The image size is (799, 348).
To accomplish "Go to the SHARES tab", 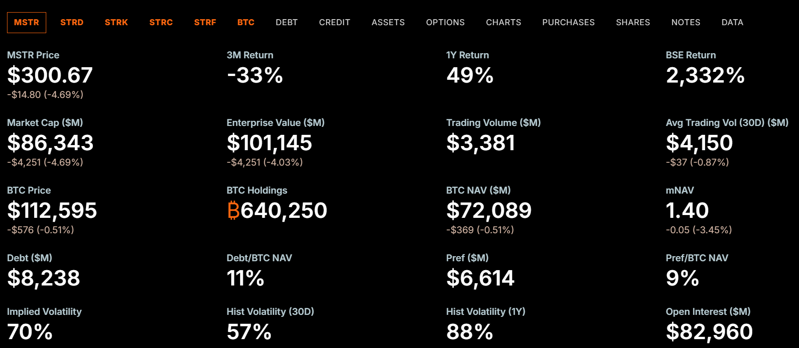I will tap(633, 22).
